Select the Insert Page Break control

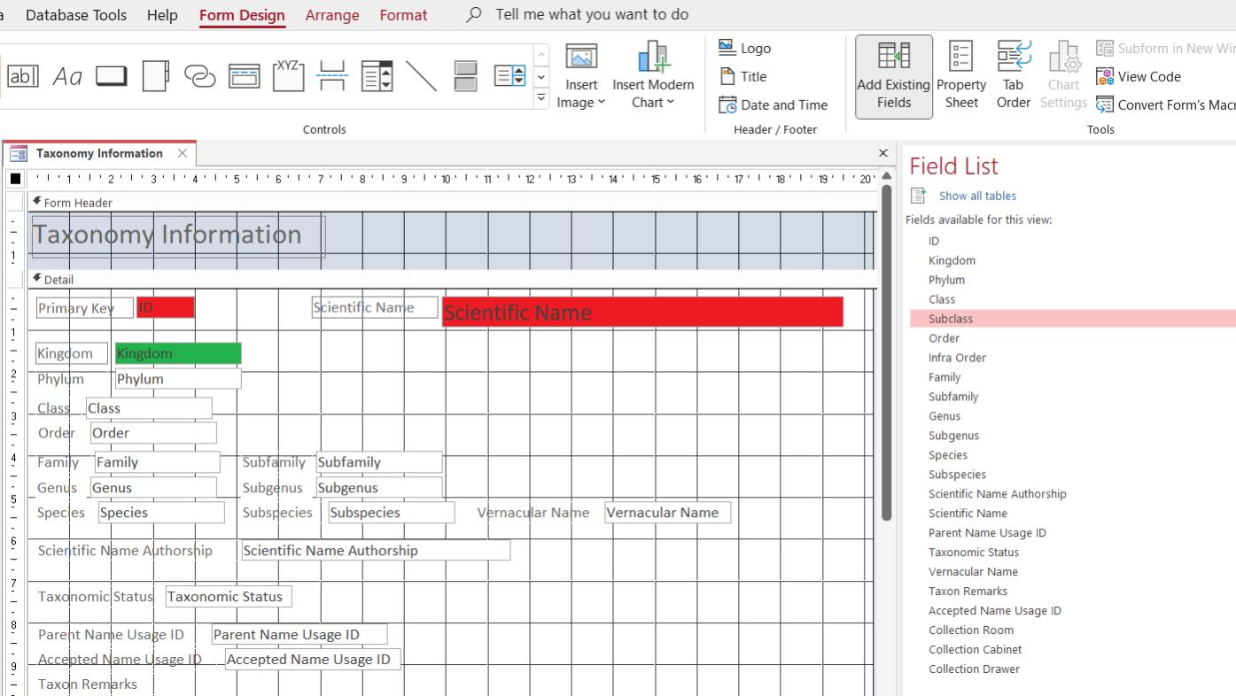click(x=332, y=76)
